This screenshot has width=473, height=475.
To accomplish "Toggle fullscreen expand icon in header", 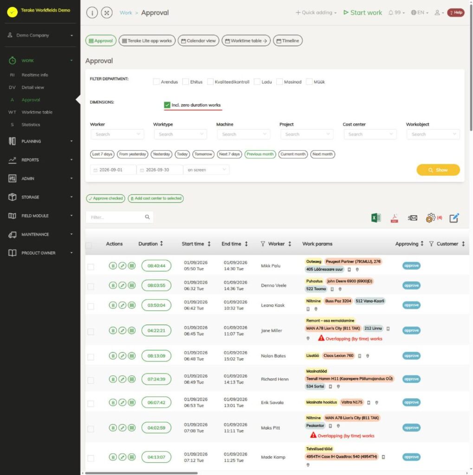I will [107, 13].
